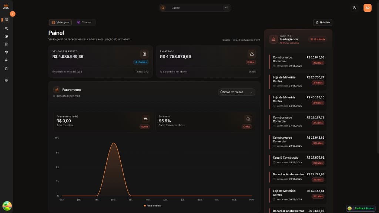This screenshot has height=213, width=379.
Task: Open Loja de Materiais Centro R$ 20.730,74 alert
Action: 298,81
